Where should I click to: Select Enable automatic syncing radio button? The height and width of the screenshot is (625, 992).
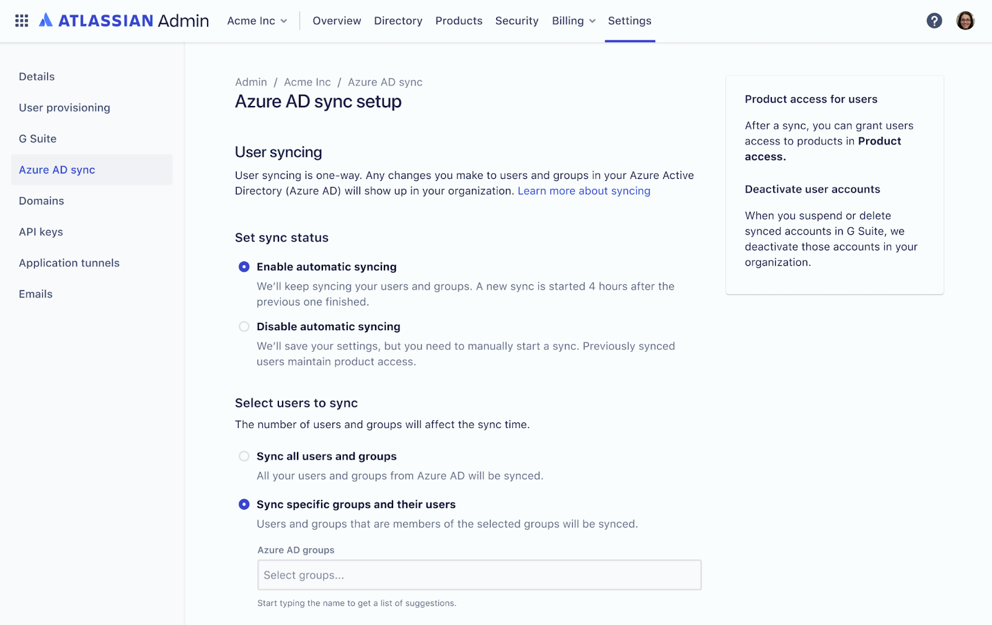pyautogui.click(x=244, y=267)
